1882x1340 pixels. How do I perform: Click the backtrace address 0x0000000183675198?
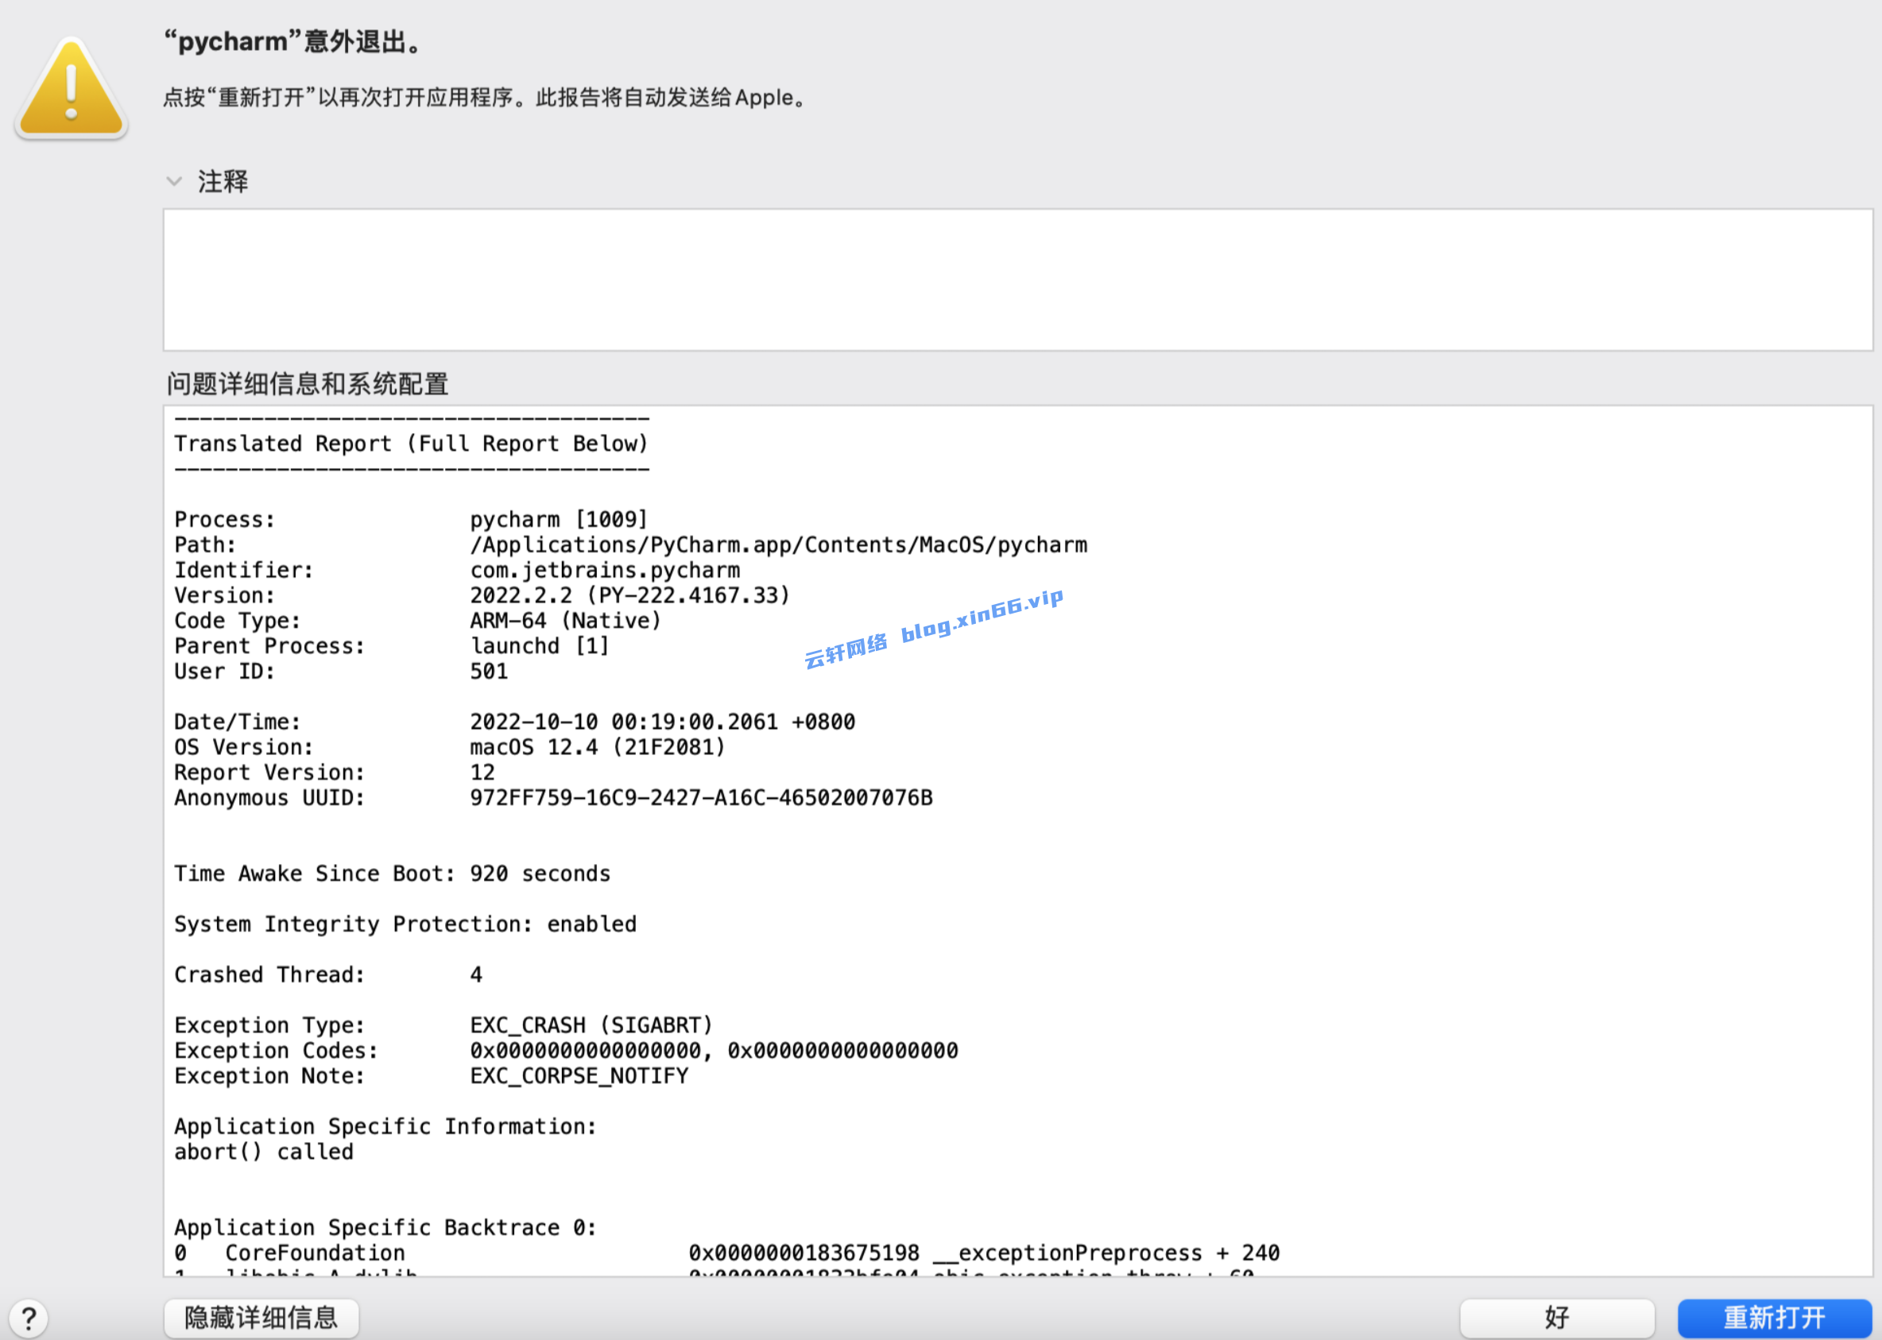804,1253
